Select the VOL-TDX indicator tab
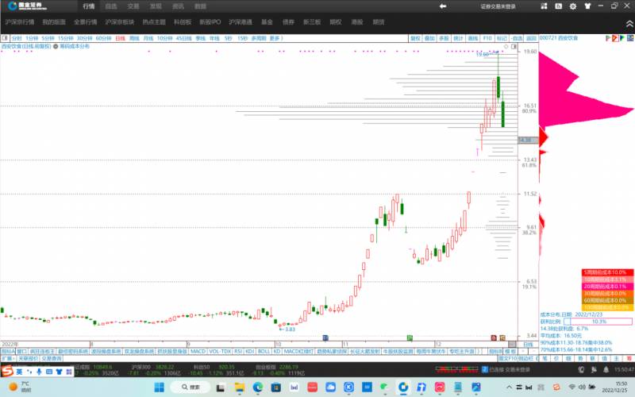Screen dimensions: 635x397 220,351
